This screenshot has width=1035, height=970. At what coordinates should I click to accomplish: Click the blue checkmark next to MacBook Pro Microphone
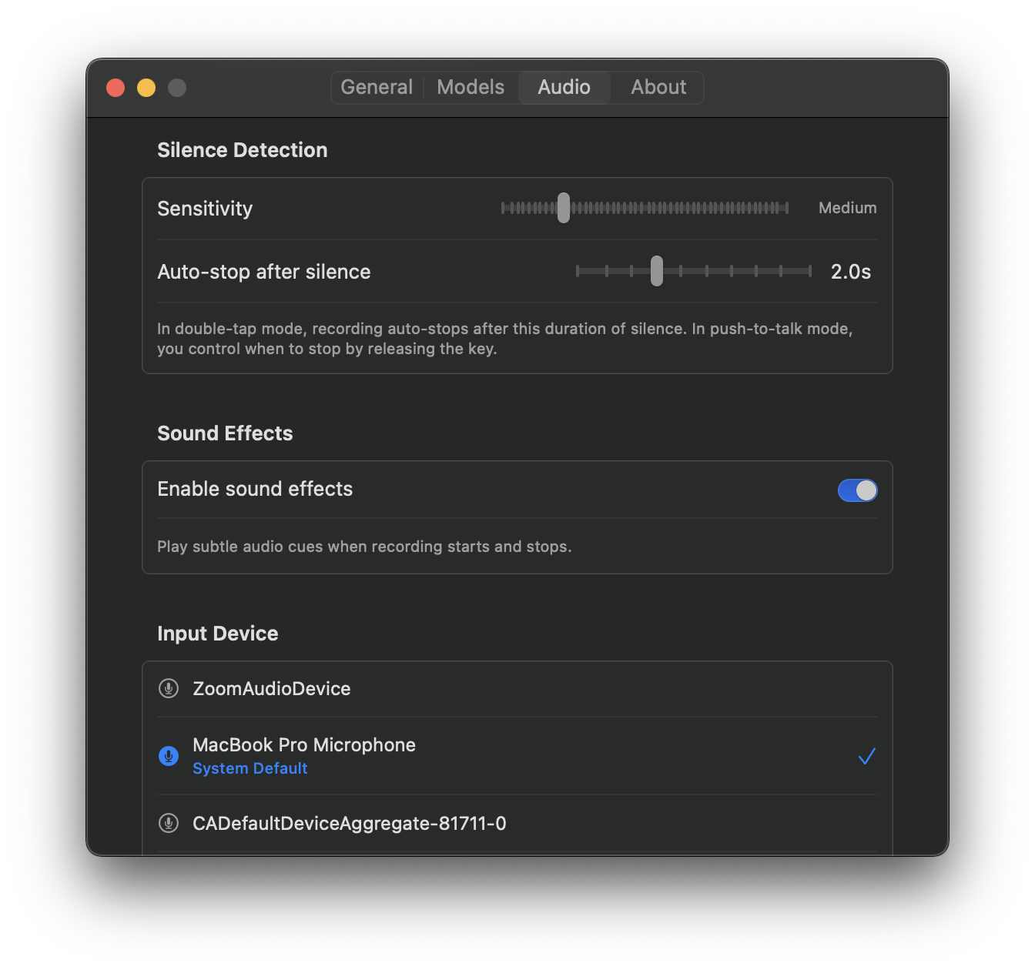[x=867, y=756]
